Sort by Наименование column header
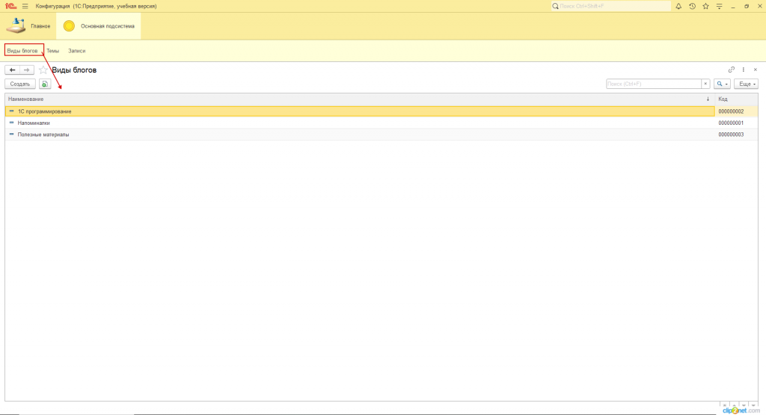Image resolution: width=766 pixels, height=415 pixels. click(x=360, y=99)
